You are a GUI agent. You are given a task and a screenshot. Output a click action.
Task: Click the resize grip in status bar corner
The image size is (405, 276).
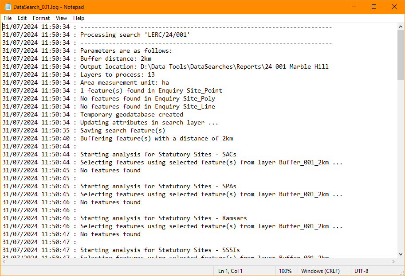[401, 273]
